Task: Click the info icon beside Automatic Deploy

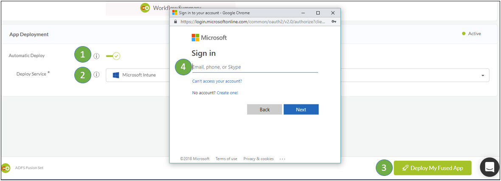Action: [96, 56]
